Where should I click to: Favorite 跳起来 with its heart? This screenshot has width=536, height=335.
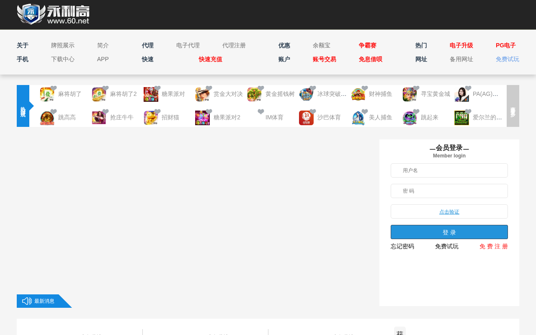click(x=416, y=112)
